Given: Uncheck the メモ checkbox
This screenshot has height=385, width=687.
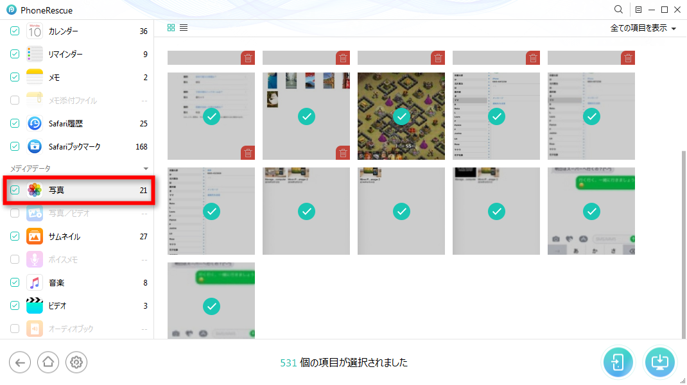Looking at the screenshot, I should (15, 77).
